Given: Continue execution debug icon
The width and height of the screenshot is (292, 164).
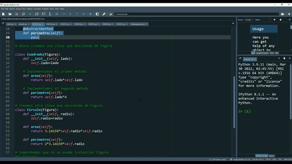Looking at the screenshot, I should [83, 14].
